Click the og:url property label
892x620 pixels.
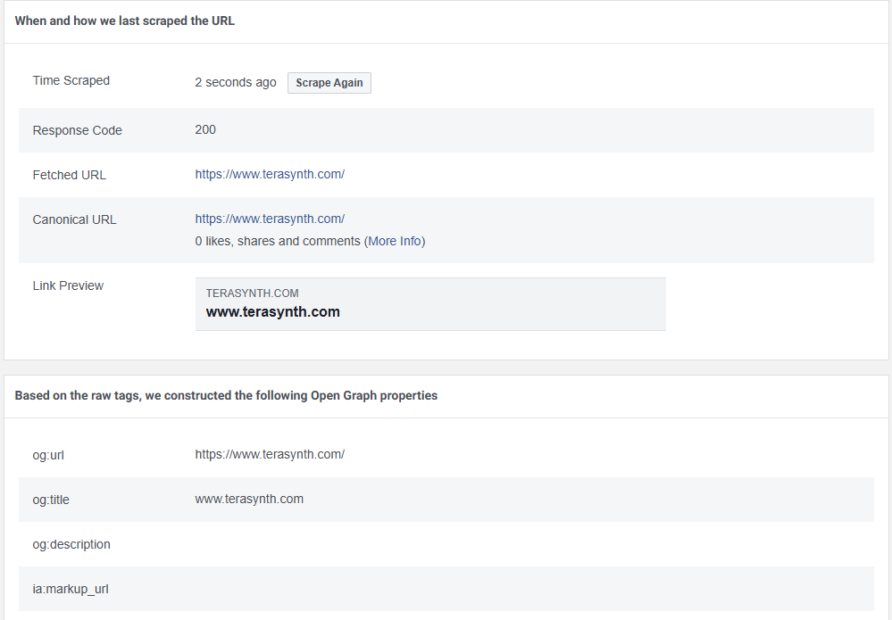[x=48, y=455]
